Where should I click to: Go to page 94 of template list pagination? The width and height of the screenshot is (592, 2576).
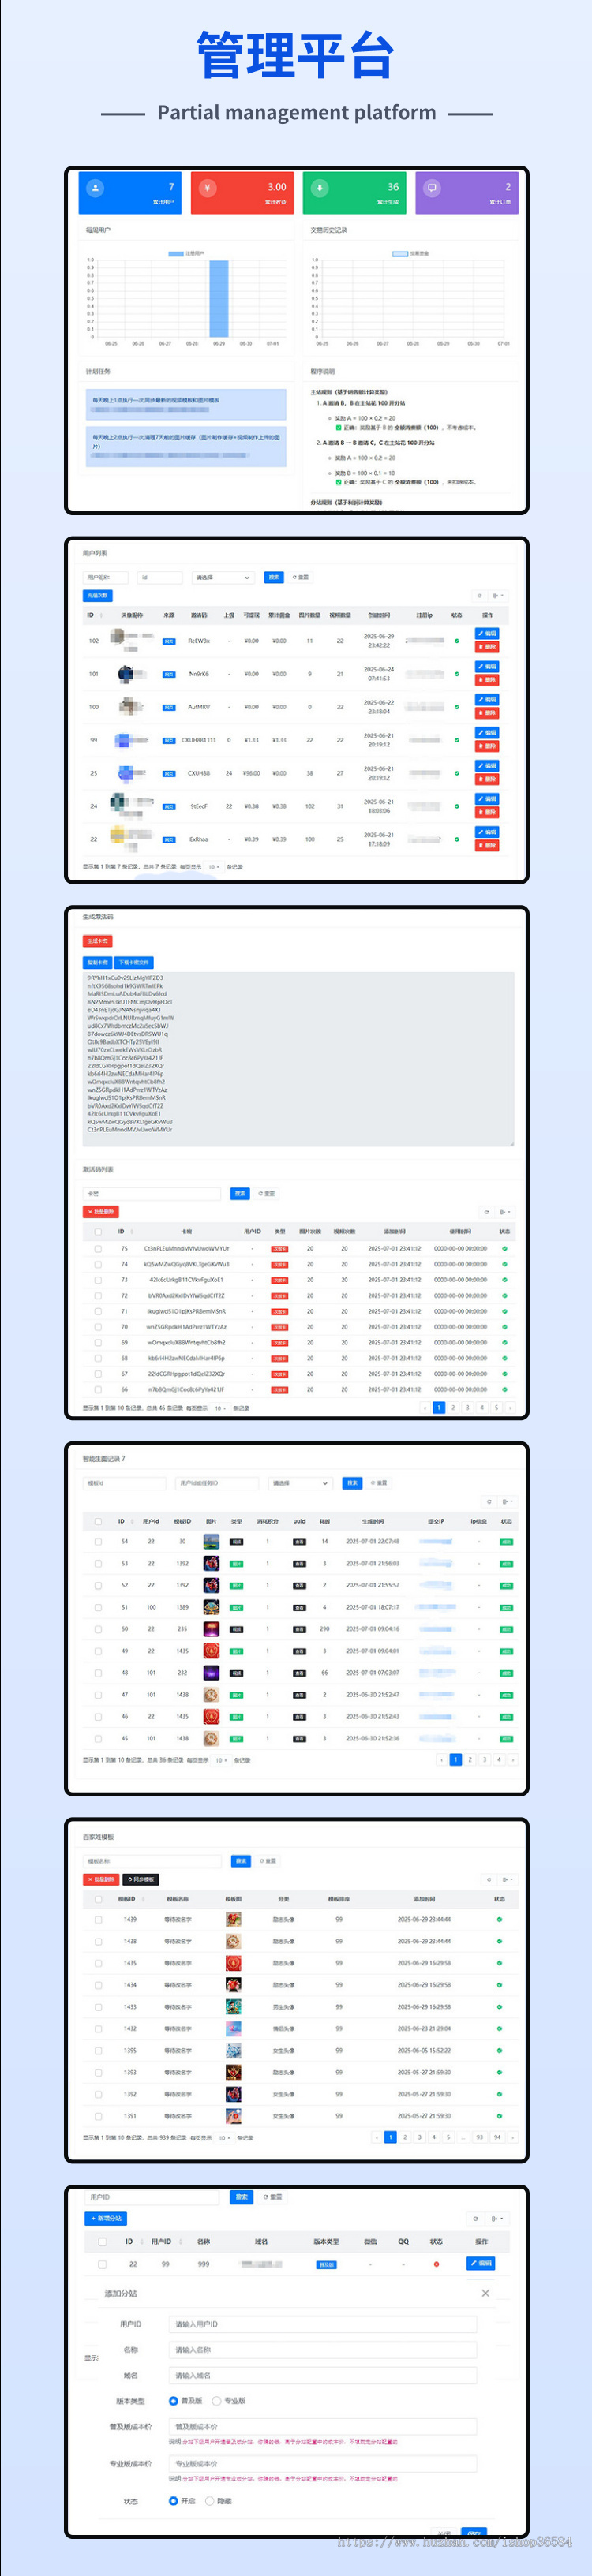pyautogui.click(x=498, y=2137)
